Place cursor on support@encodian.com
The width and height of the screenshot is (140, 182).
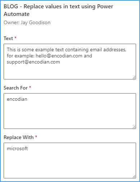(33, 62)
